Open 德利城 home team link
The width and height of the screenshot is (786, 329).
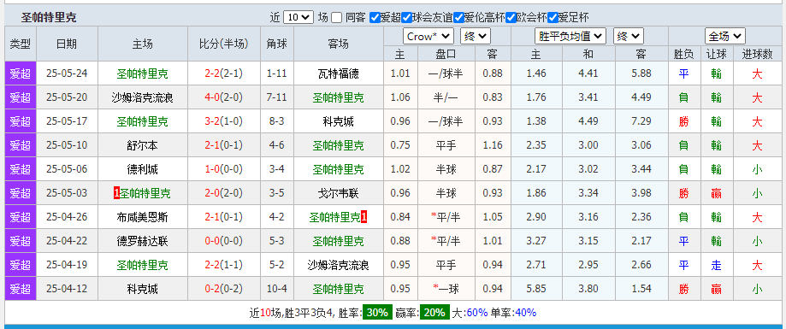pyautogui.click(x=142, y=169)
